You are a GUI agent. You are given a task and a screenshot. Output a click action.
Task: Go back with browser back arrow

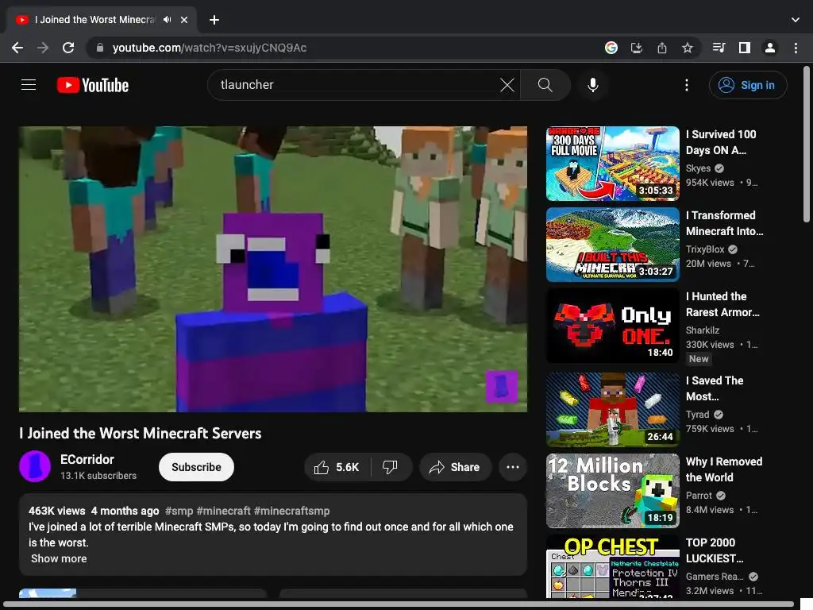[x=17, y=48]
